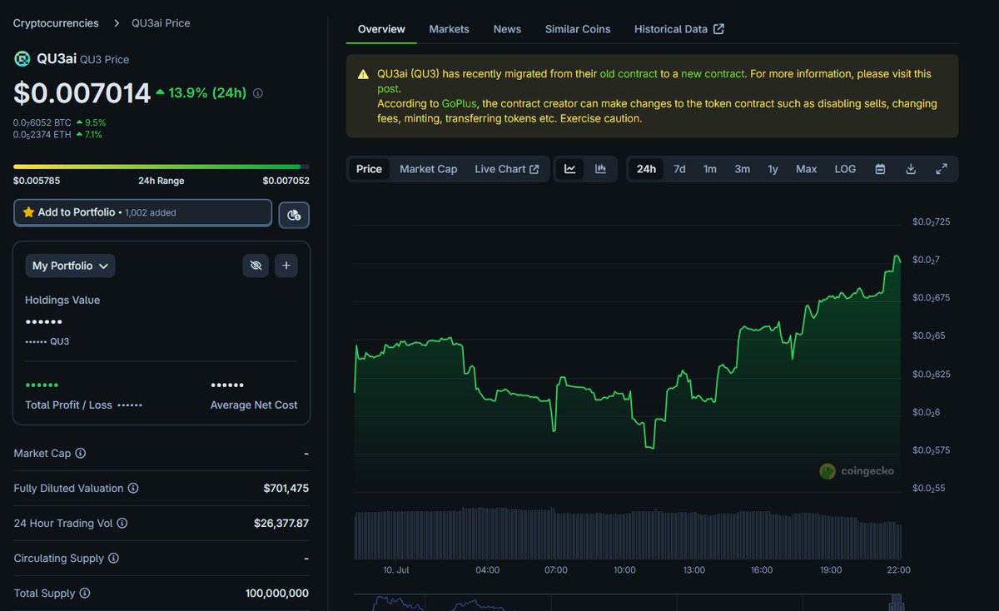Switch to the Markets tab
This screenshot has width=999, height=611.
coord(449,29)
